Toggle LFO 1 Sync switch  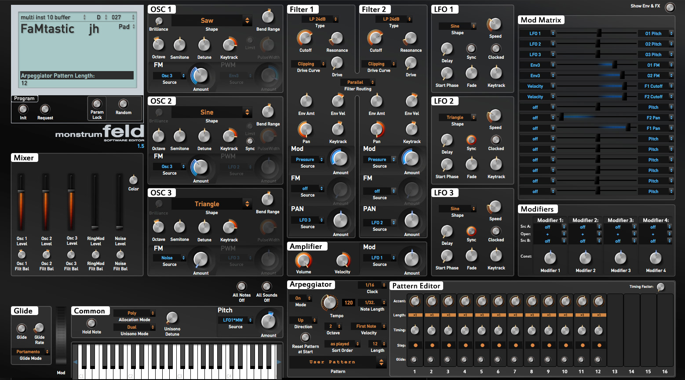point(471,48)
